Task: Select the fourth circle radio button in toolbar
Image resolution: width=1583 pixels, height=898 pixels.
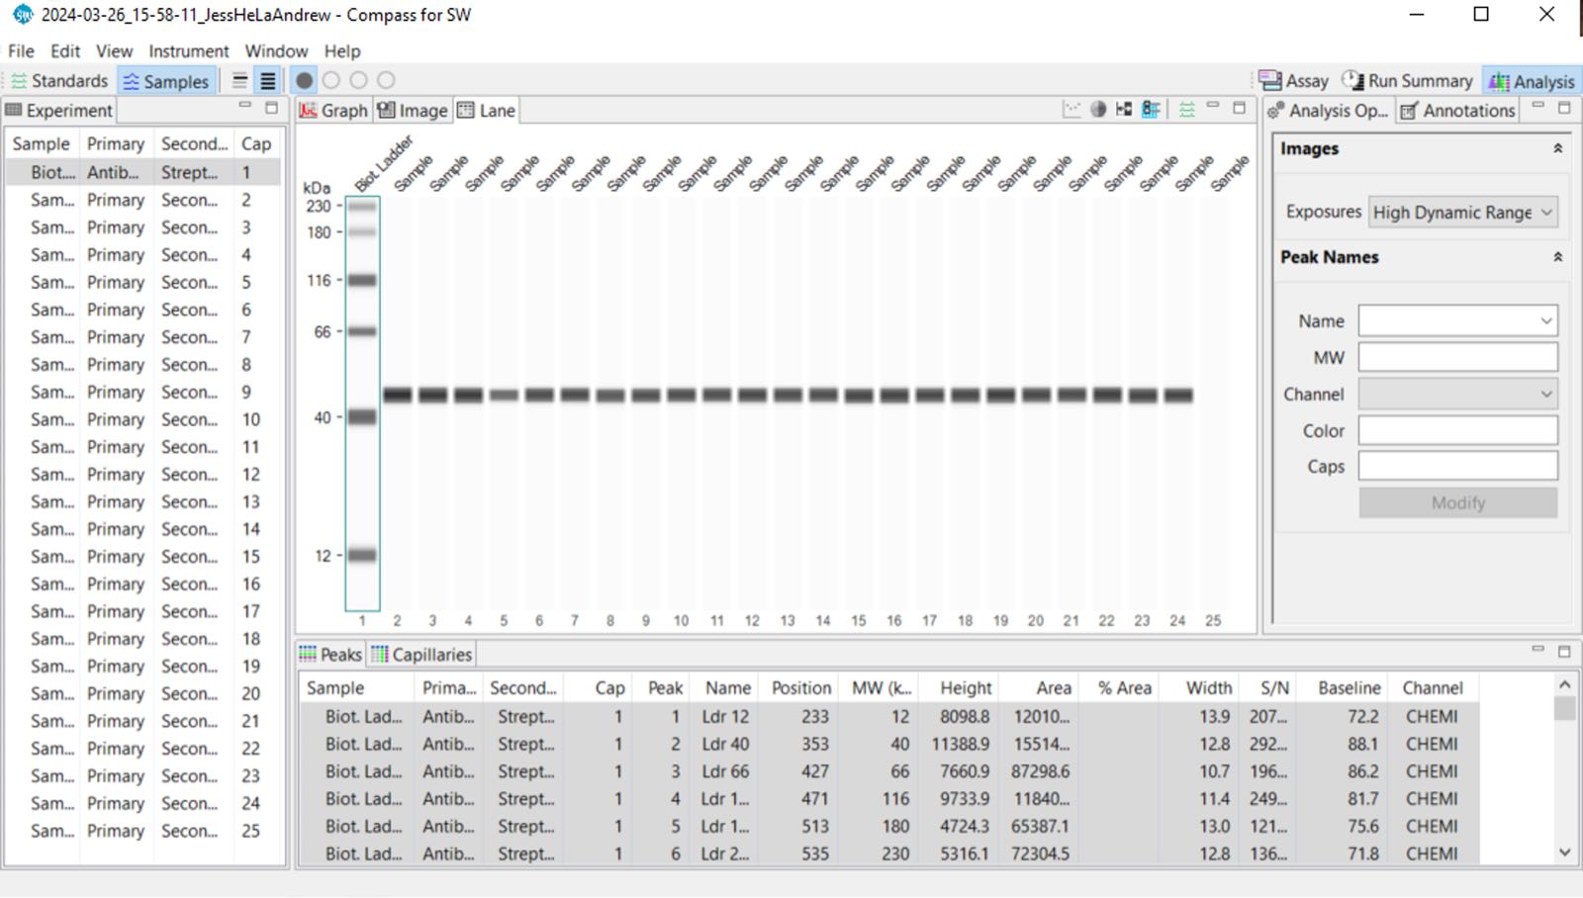Action: tap(386, 81)
